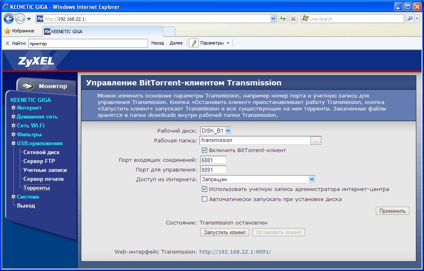Open the Параметры find options menu
This screenshot has height=271, width=424.
214,43
